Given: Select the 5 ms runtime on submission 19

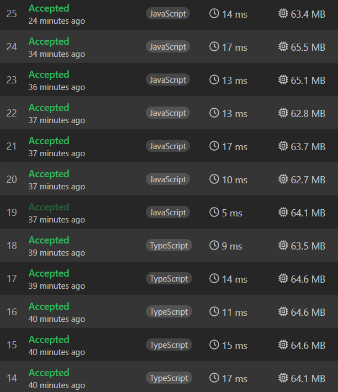Looking at the screenshot, I should point(232,213).
